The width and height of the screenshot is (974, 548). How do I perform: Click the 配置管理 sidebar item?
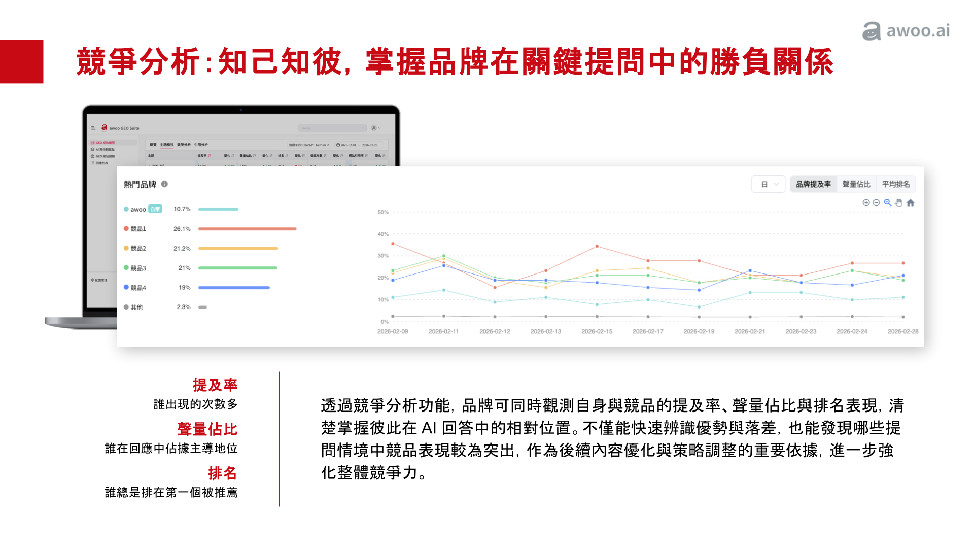pos(99,280)
